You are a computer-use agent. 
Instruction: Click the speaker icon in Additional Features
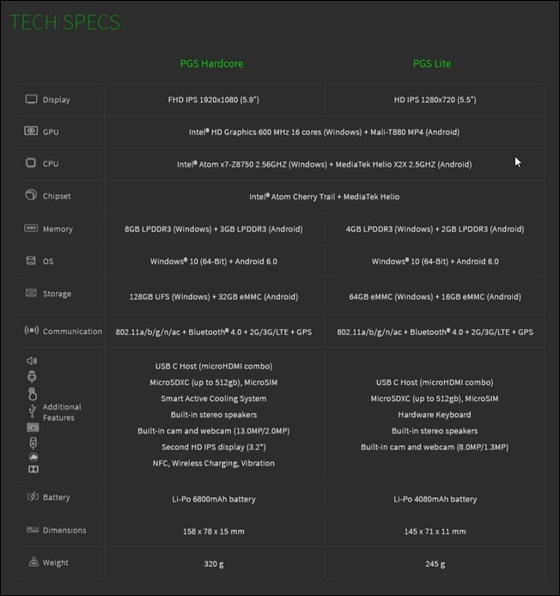(x=32, y=361)
